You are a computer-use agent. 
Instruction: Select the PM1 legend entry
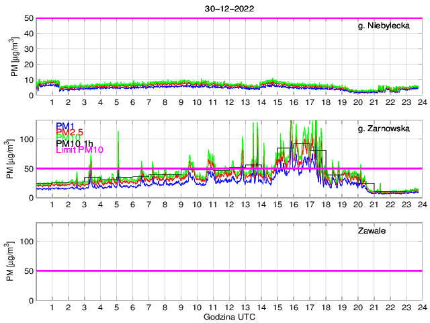click(65, 126)
